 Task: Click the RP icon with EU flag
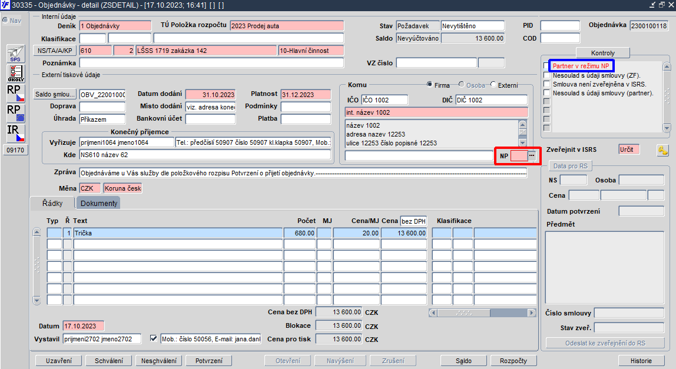tap(15, 112)
